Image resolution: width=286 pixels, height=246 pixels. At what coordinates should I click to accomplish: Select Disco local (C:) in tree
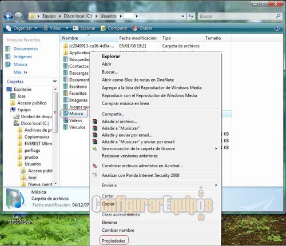tap(35, 123)
